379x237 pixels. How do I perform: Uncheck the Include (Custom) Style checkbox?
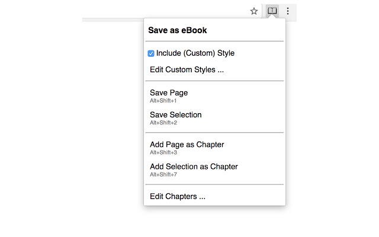152,53
